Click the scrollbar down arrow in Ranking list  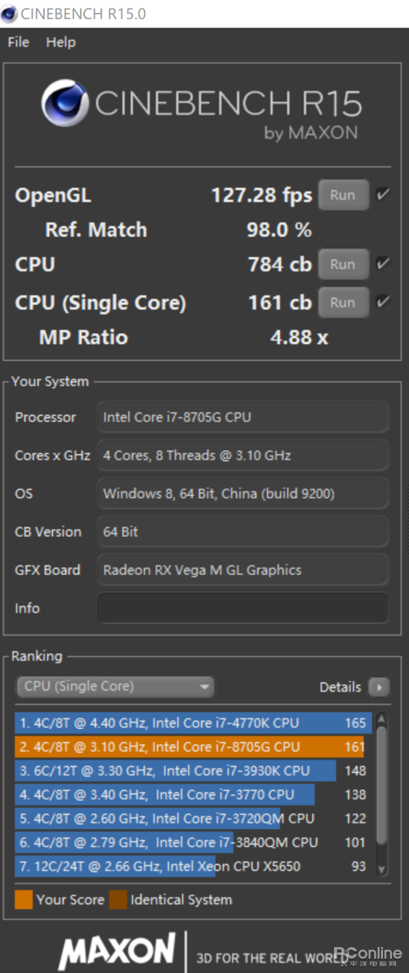[x=382, y=869]
